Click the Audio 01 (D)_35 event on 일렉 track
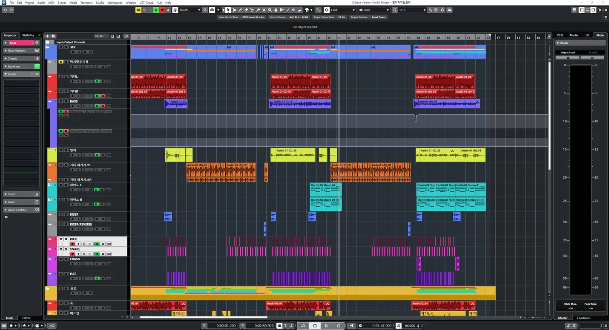 tap(293, 155)
